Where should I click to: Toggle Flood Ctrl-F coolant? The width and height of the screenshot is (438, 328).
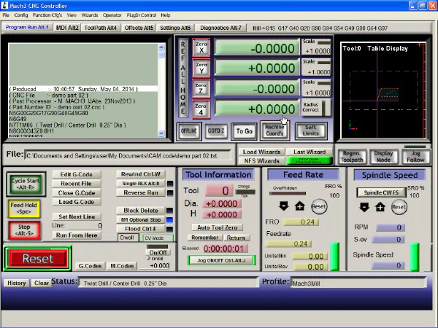(x=141, y=229)
